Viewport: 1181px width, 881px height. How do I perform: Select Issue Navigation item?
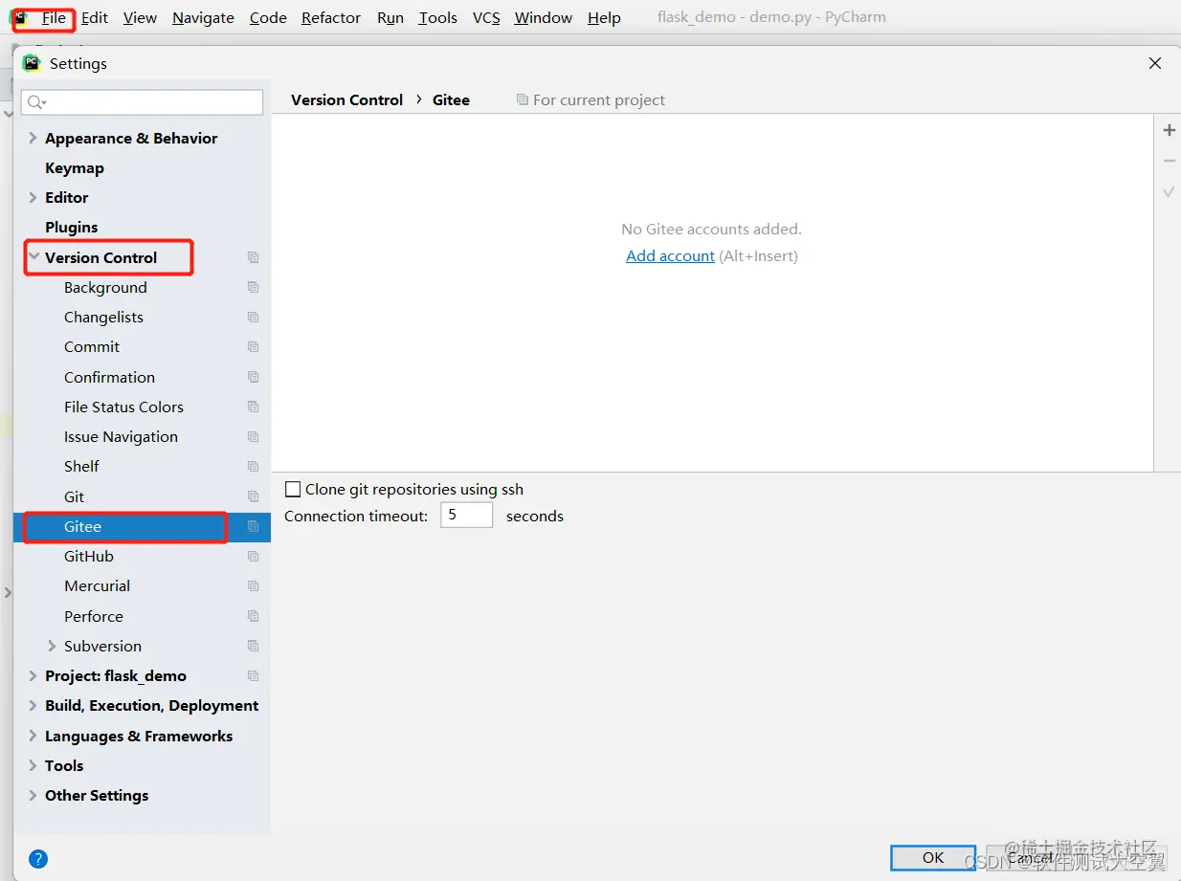121,436
